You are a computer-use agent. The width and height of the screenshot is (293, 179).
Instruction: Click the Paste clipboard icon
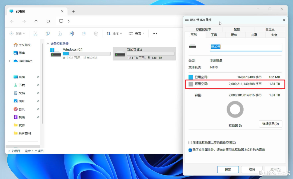(x=60, y=34)
